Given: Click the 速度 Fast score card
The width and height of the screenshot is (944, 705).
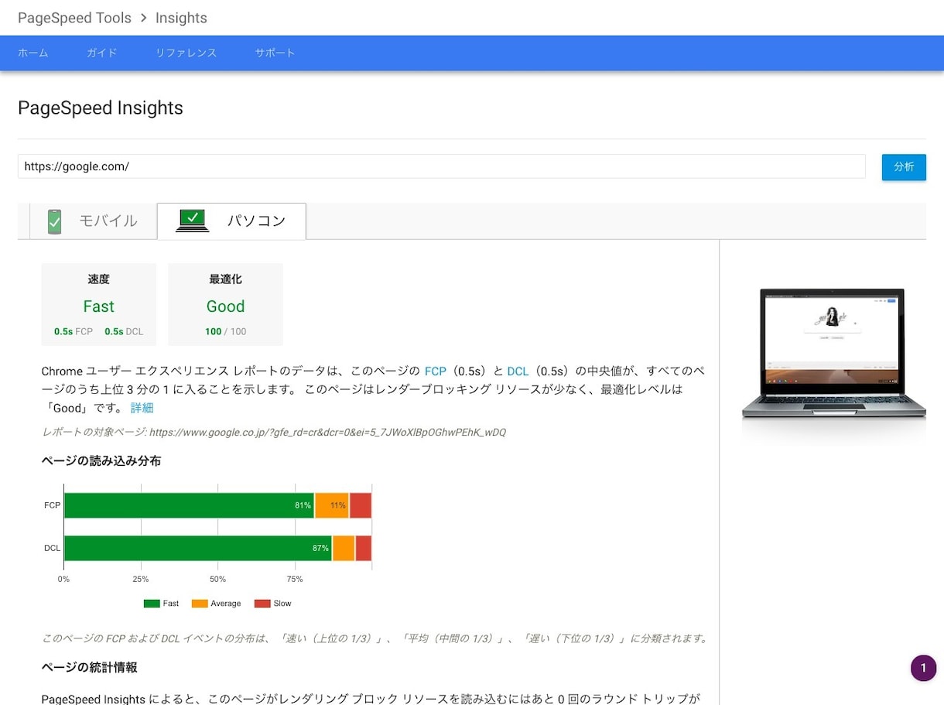Looking at the screenshot, I should pyautogui.click(x=98, y=304).
